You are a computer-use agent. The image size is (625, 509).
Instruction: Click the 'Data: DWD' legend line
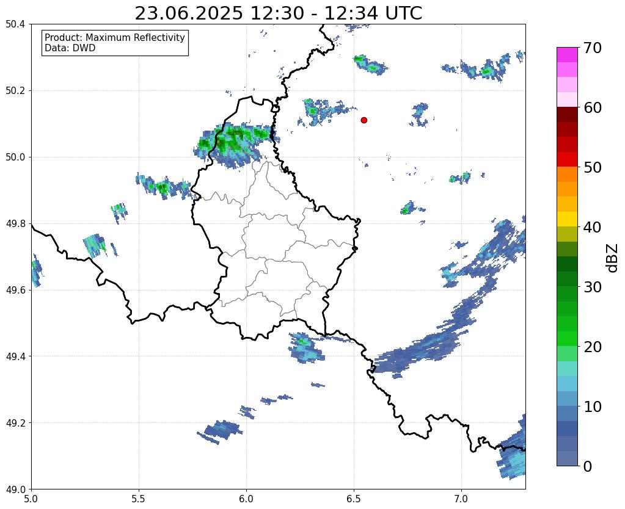[x=70, y=48]
